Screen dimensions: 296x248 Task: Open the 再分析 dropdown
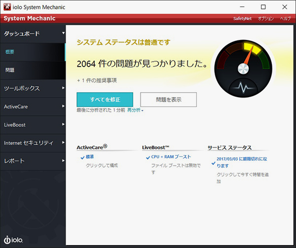135,110
